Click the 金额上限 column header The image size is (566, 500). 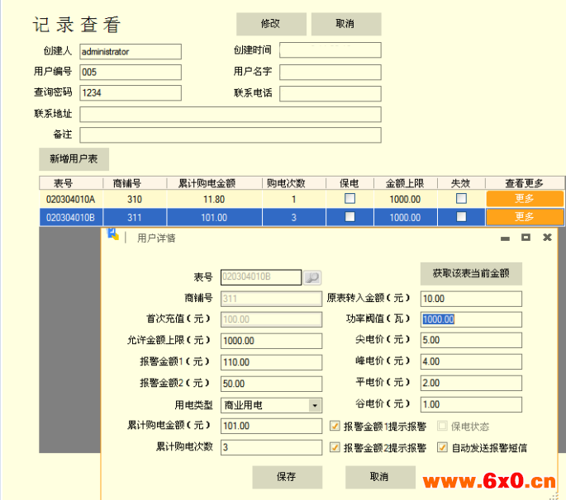pos(405,183)
